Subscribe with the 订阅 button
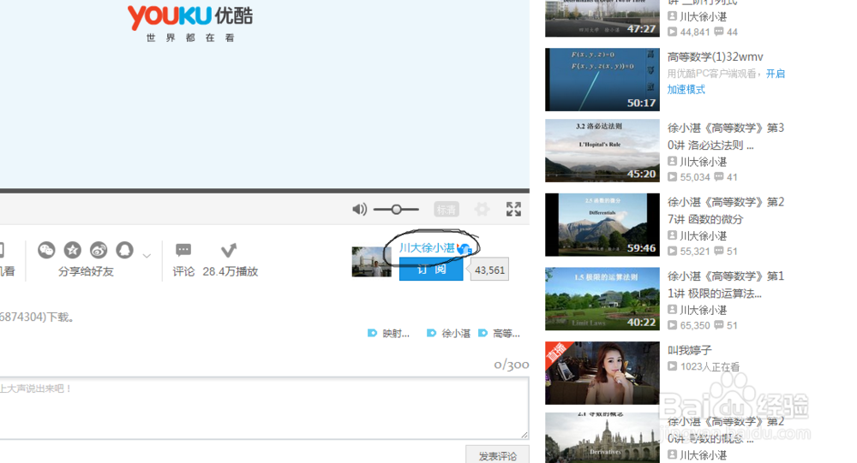Image resolution: width=857 pixels, height=463 pixels. point(431,270)
